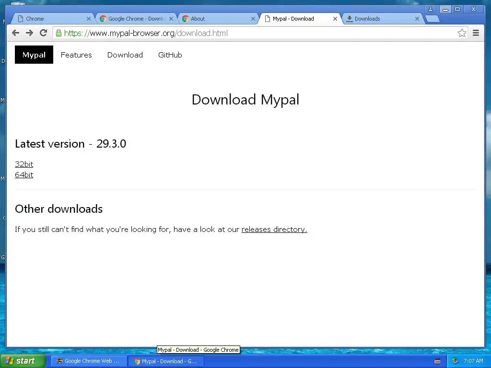
Task: Switch to the About tab
Action: coord(217,19)
